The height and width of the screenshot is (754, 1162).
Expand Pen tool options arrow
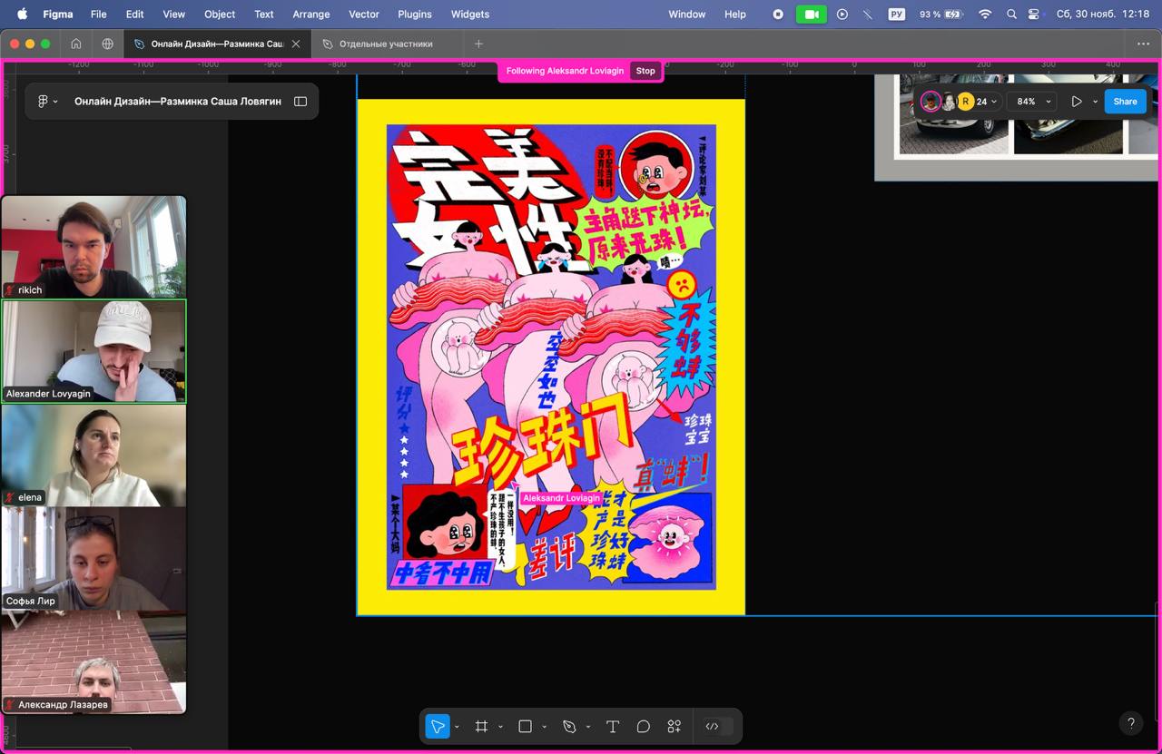(x=588, y=727)
